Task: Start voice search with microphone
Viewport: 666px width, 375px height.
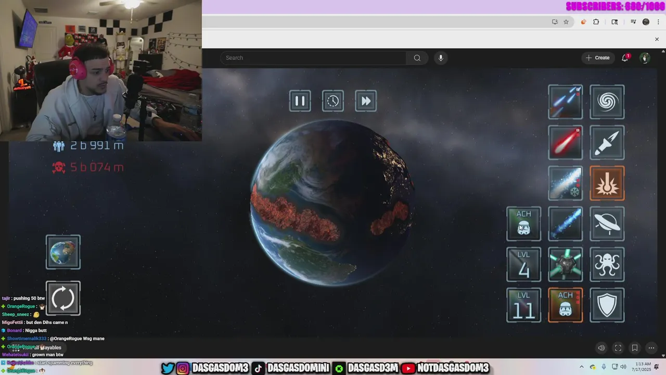Action: click(x=441, y=58)
